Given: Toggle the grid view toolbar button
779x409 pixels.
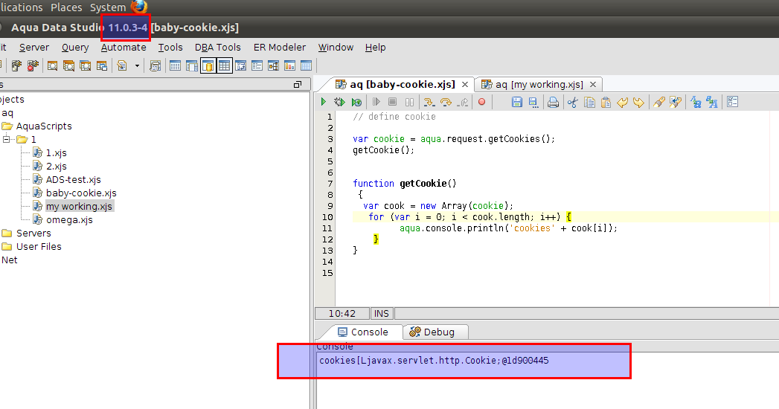Looking at the screenshot, I should coord(224,66).
